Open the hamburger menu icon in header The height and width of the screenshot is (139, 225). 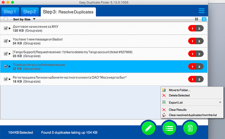click(x=202, y=11)
